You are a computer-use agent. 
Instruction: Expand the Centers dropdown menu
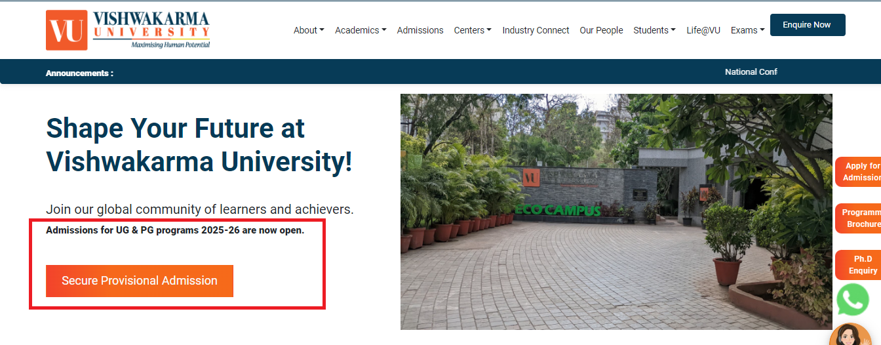pyautogui.click(x=473, y=30)
